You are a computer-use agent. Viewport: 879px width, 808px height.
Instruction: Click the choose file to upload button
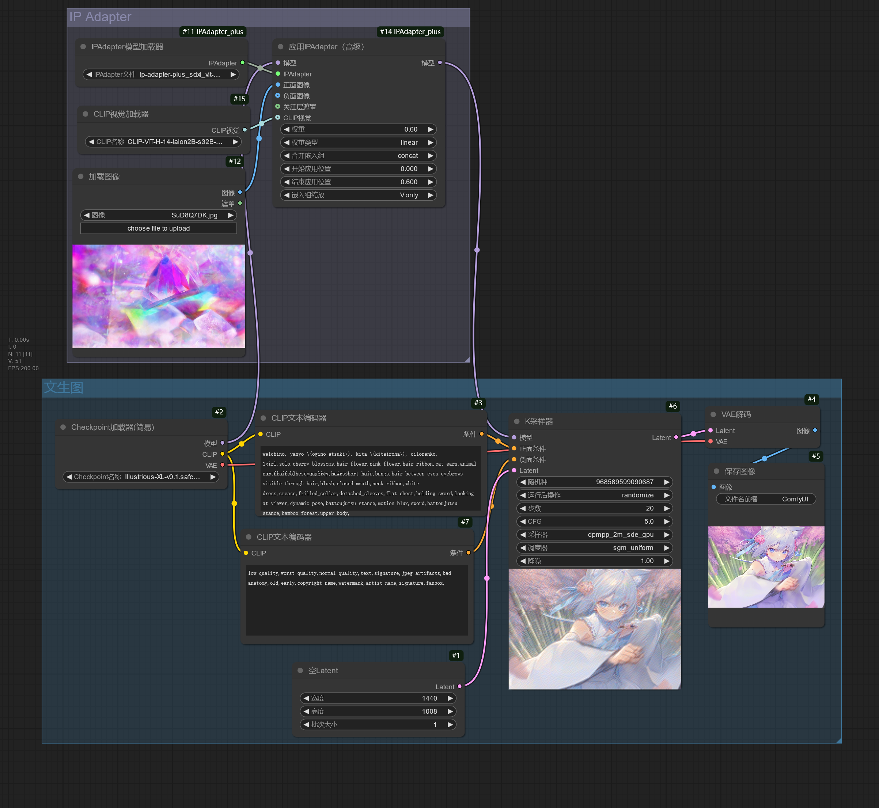pyautogui.click(x=158, y=228)
